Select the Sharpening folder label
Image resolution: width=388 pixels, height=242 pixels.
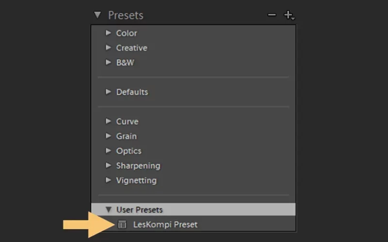point(138,166)
